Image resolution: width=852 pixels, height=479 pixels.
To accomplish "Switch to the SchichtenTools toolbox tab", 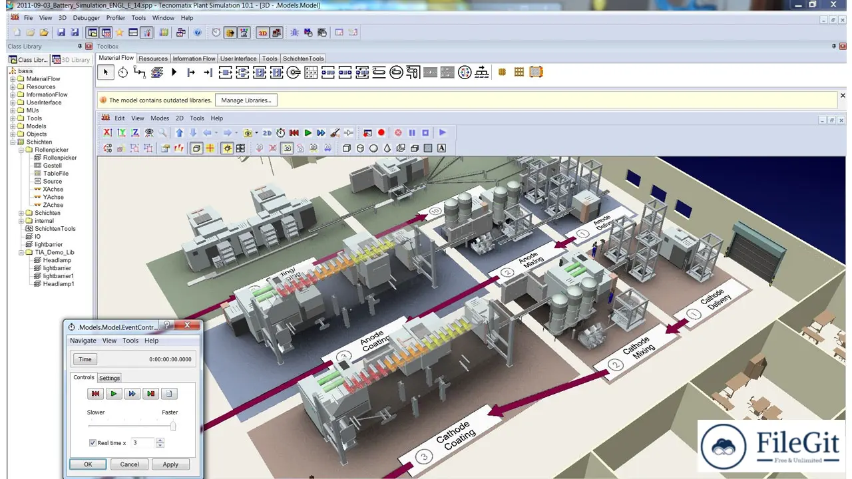I will (304, 59).
